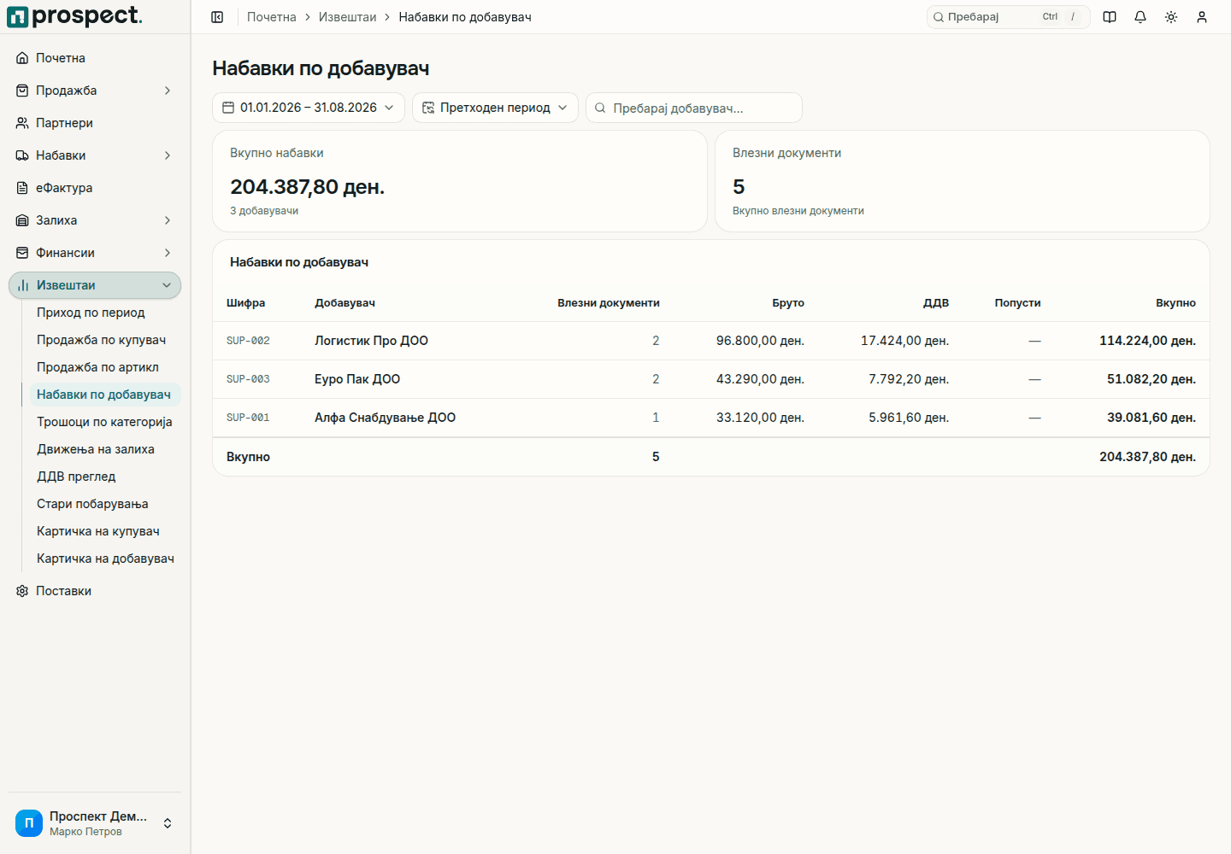Collapse the Извештаи submenu chevron

[167, 285]
